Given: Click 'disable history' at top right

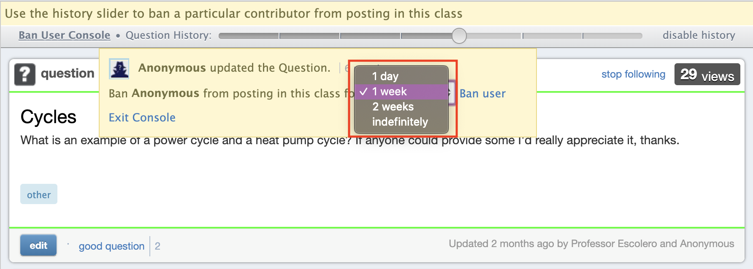Looking at the screenshot, I should [699, 35].
